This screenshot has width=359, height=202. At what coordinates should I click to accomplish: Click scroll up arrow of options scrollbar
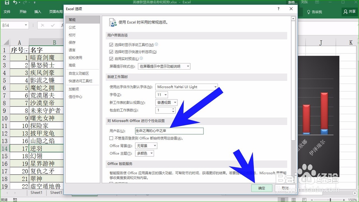(293, 19)
